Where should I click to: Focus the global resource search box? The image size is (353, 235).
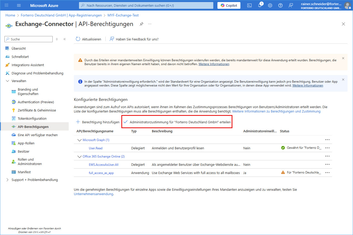tap(146, 5)
